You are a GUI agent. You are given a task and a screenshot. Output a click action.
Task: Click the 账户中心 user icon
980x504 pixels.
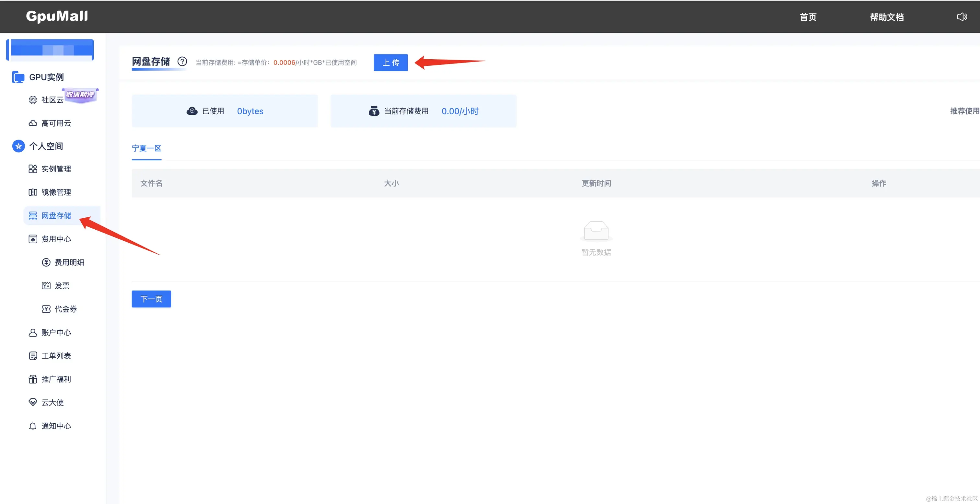[33, 332]
